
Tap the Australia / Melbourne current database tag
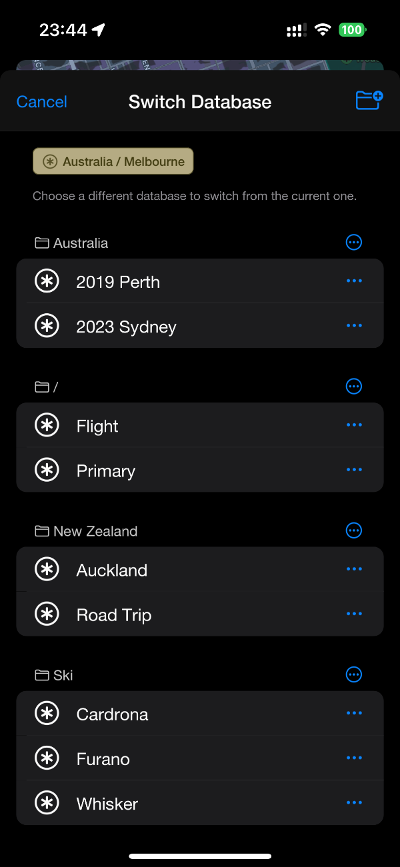(x=113, y=161)
